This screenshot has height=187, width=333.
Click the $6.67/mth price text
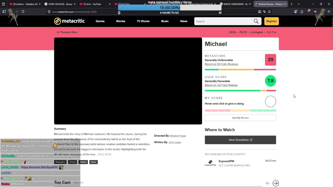(271, 161)
